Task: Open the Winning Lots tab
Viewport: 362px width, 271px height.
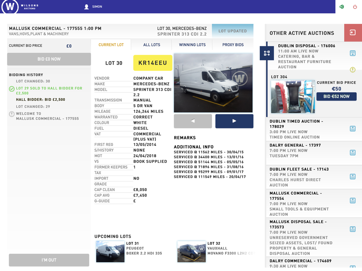Action: [x=192, y=45]
